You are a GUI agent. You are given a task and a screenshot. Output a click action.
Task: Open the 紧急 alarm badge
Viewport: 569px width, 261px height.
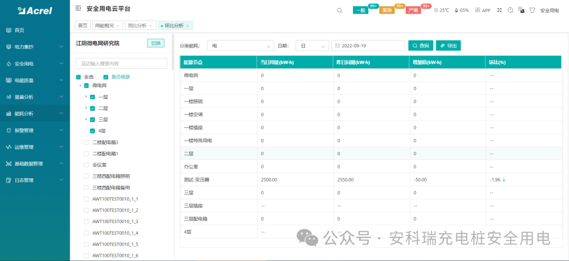click(387, 11)
